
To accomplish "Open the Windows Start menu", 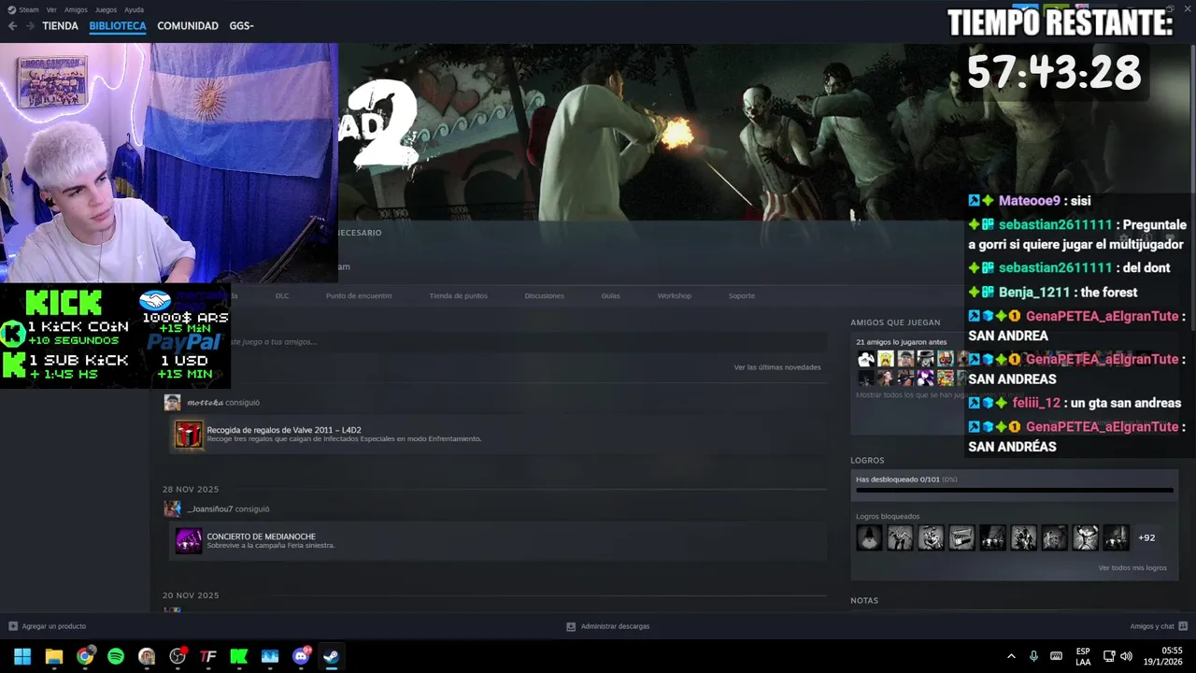I will point(22,656).
